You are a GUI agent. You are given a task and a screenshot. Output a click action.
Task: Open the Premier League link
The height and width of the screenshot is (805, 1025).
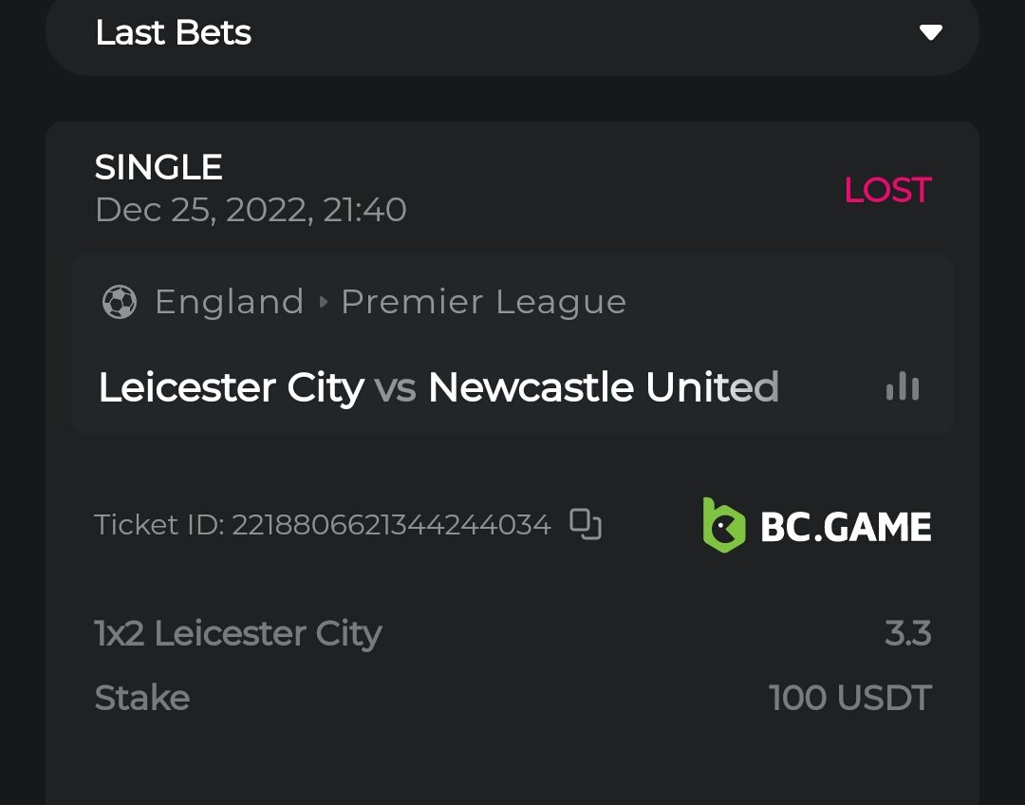(x=483, y=302)
